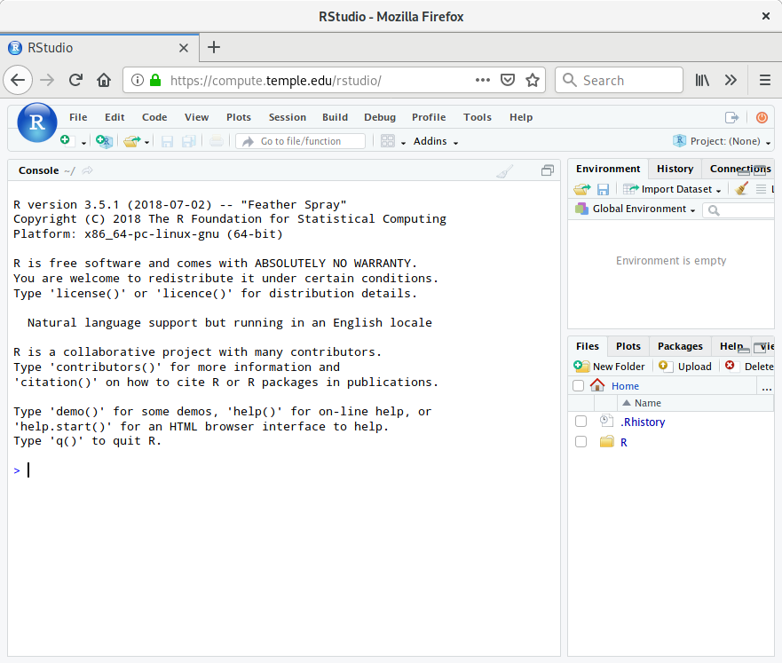782x663 pixels.
Task: Click the Firefox library icon
Action: 702,80
